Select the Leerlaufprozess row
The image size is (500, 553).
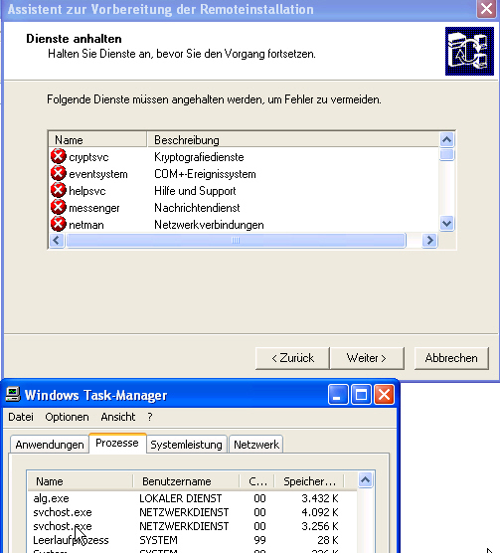click(193, 540)
